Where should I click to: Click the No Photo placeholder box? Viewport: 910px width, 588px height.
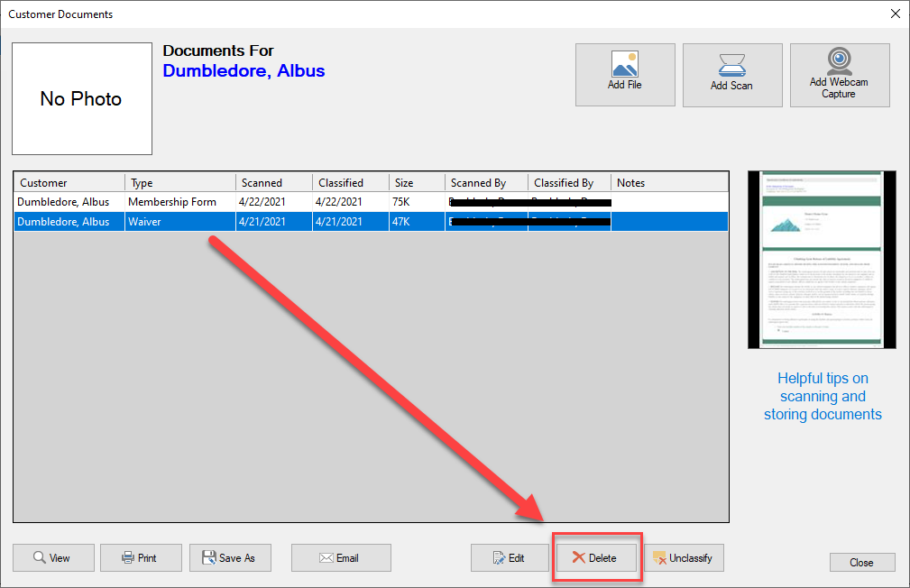point(81,99)
